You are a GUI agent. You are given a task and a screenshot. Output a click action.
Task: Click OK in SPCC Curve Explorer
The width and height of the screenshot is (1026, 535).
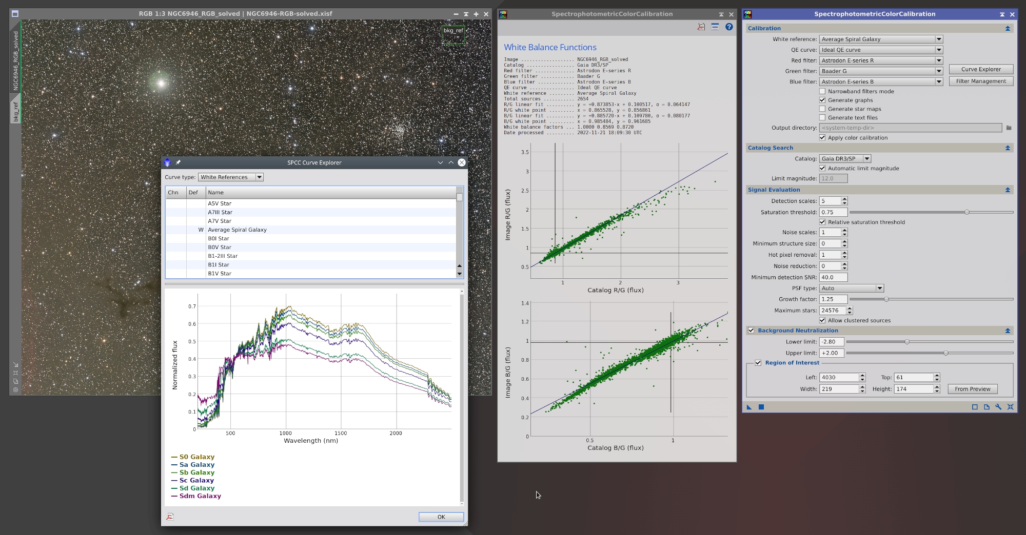441,517
